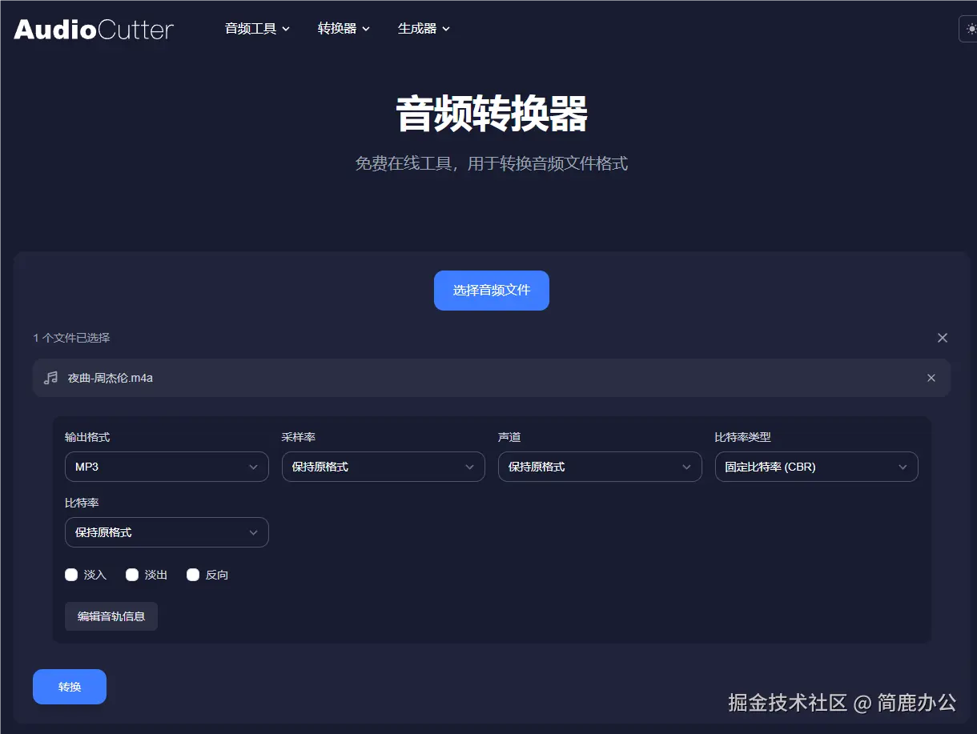Enable the 淡出 checkbox

point(132,575)
